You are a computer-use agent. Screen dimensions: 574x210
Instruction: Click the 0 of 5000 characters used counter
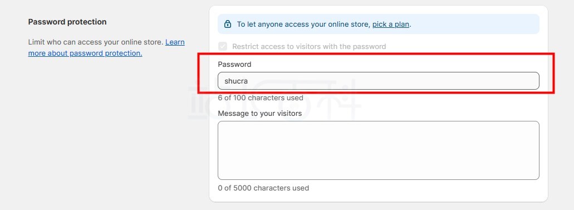pos(263,188)
